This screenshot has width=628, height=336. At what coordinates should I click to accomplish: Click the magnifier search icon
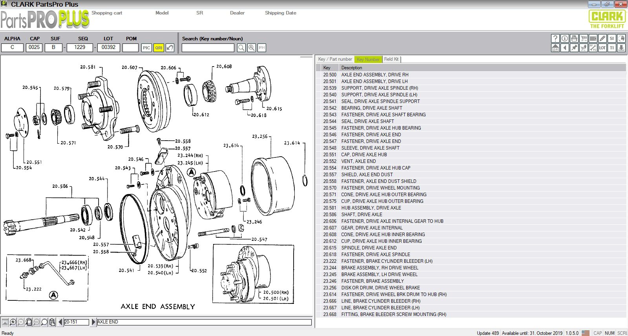coord(241,48)
